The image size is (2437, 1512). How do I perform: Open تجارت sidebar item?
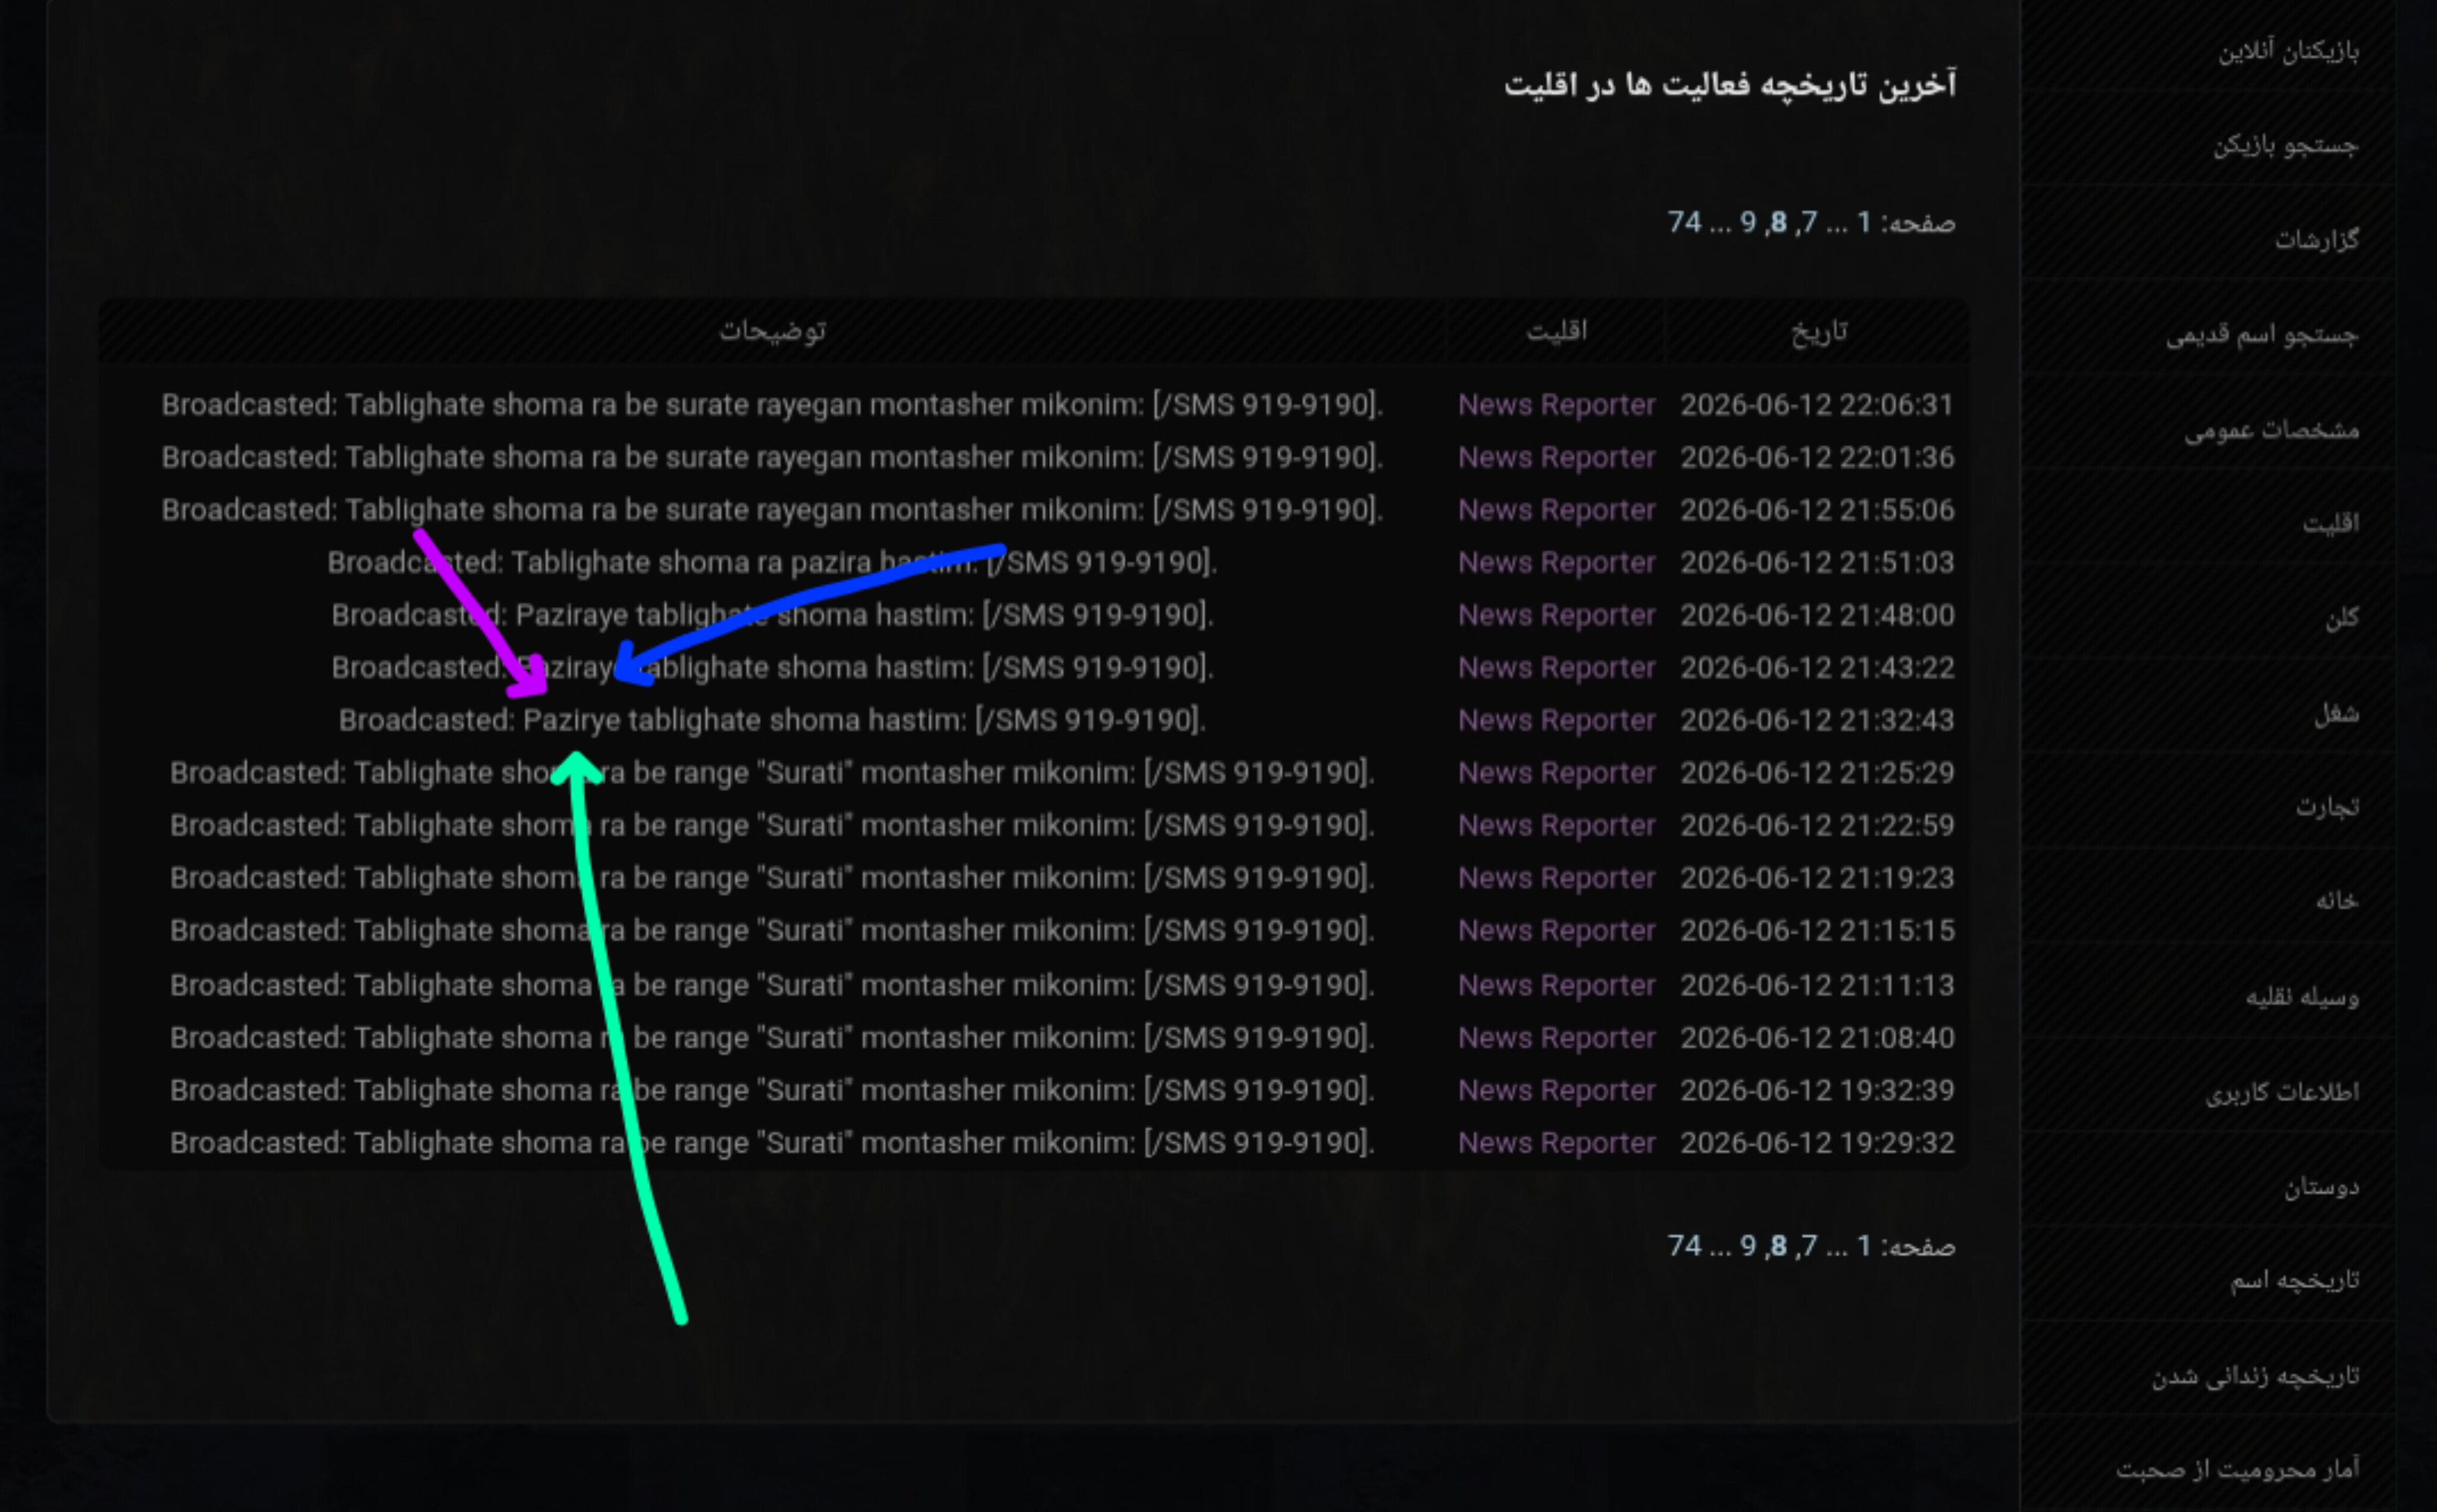pyautogui.click(x=2326, y=806)
